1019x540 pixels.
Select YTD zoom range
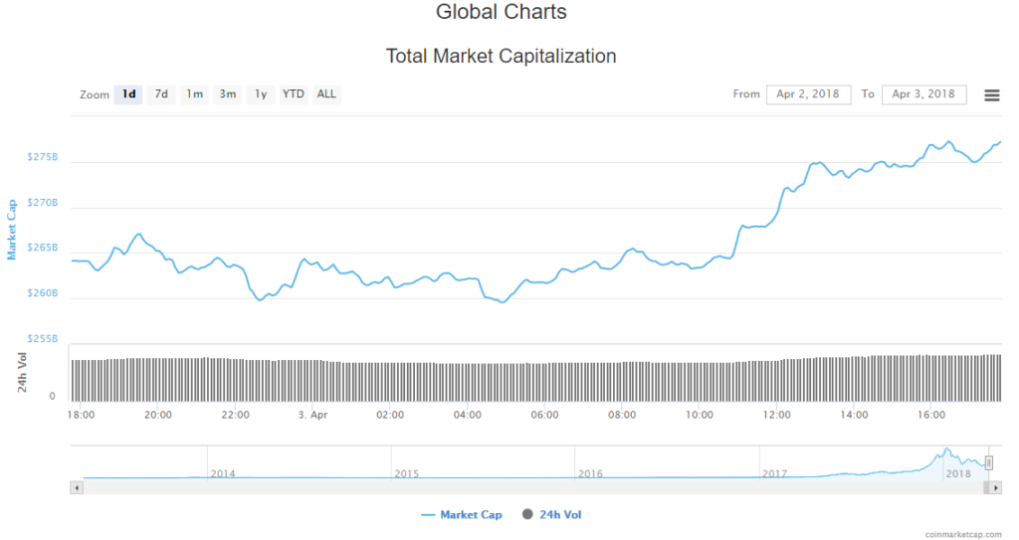click(294, 94)
